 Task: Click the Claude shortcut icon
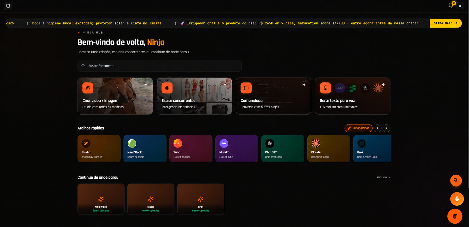(316, 143)
